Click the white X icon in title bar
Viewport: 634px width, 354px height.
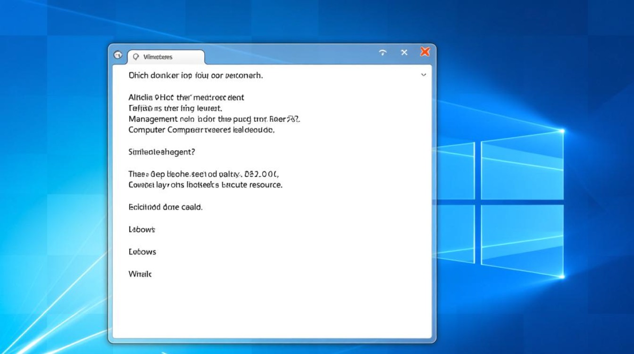(404, 52)
